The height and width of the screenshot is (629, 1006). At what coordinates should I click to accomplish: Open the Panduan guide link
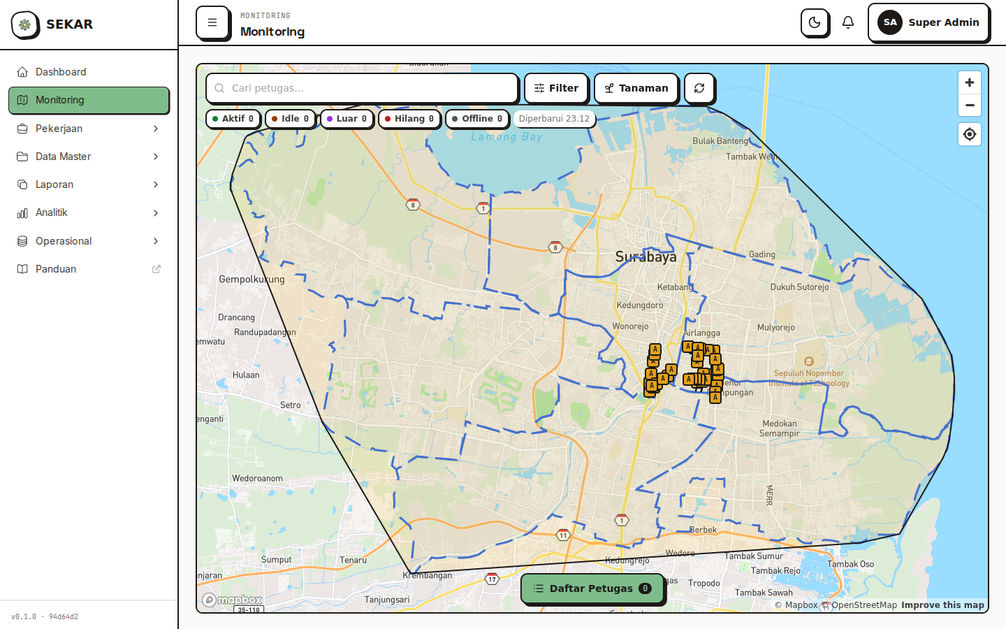click(89, 269)
